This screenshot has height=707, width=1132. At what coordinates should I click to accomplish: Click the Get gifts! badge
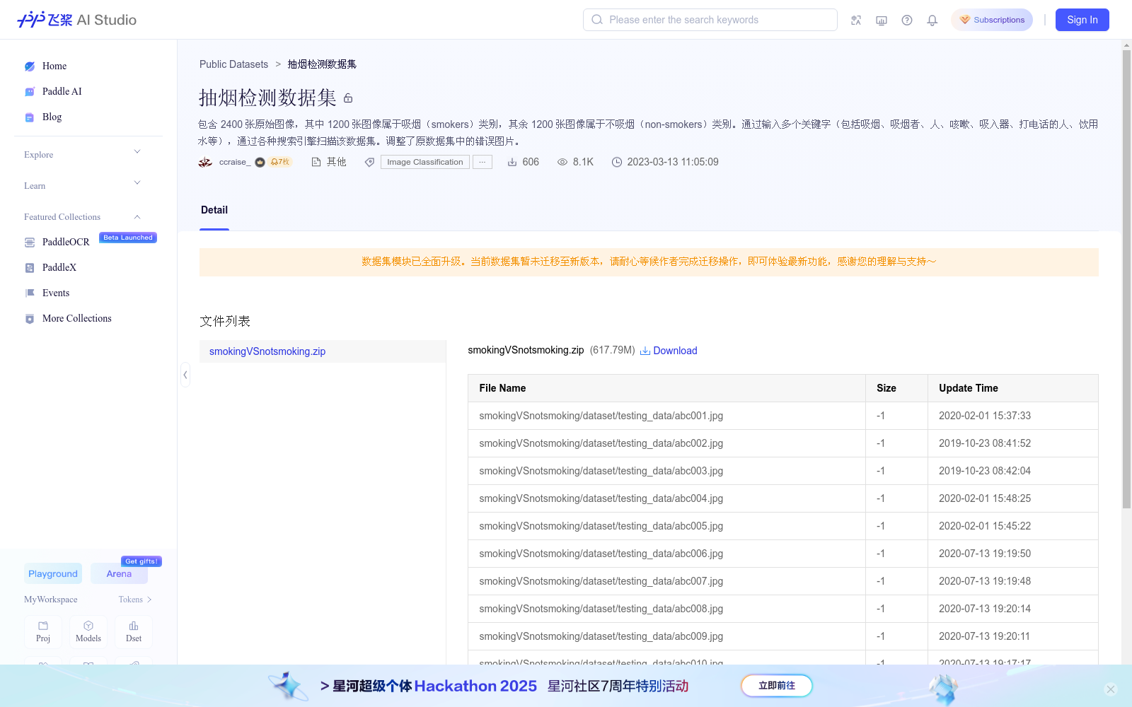pos(141,561)
